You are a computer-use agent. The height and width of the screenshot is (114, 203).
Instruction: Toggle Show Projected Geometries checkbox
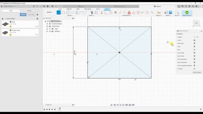click(194, 66)
